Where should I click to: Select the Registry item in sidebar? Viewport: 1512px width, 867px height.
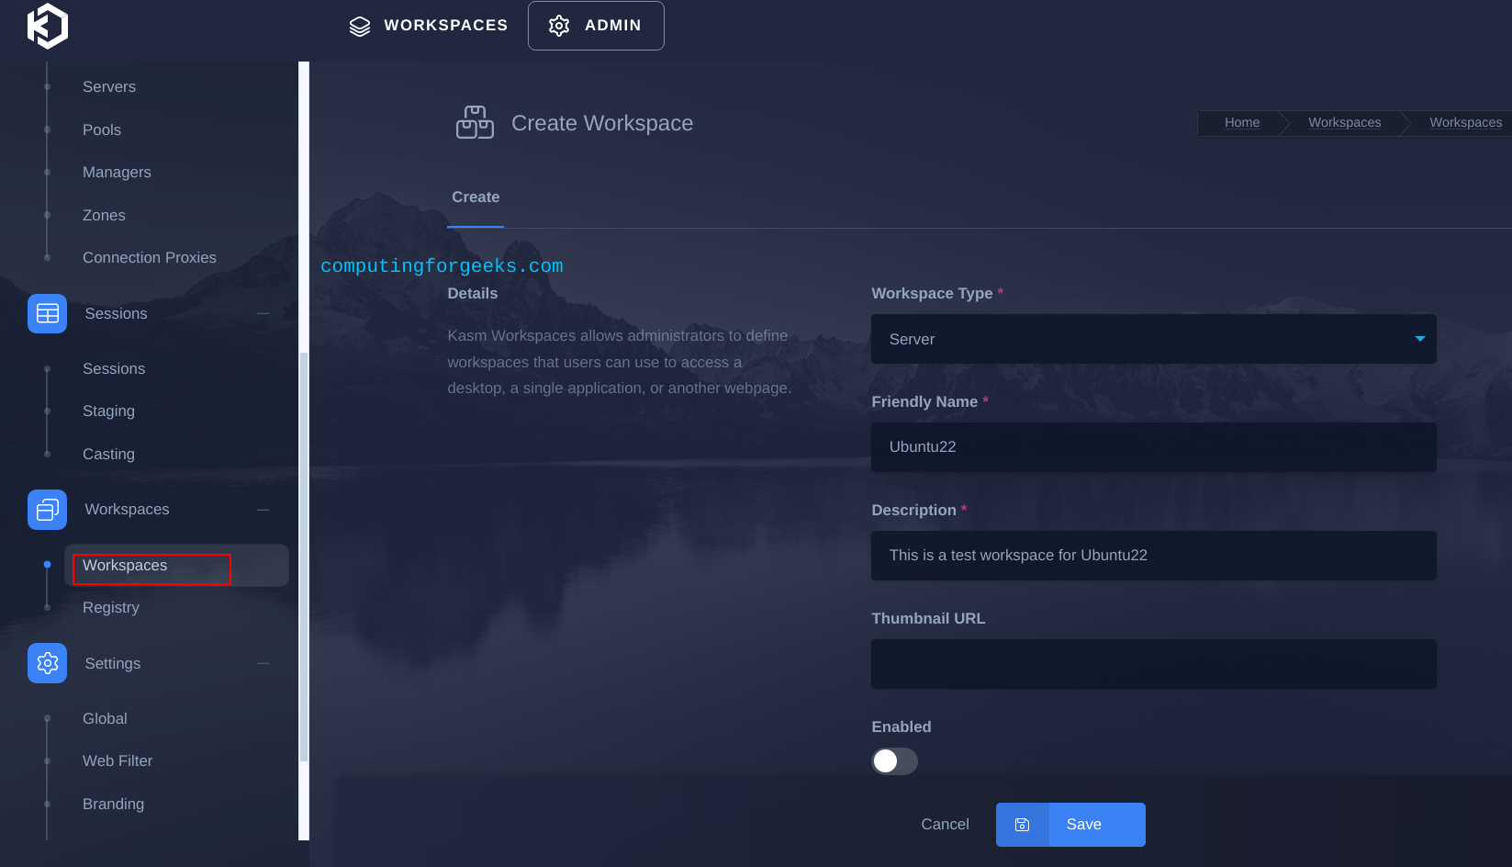coord(110,607)
